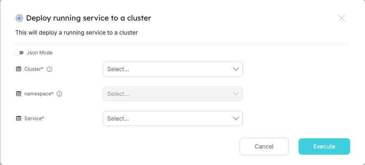Click the Json Mode label
Screen dimensions: 365x165
pos(40,53)
